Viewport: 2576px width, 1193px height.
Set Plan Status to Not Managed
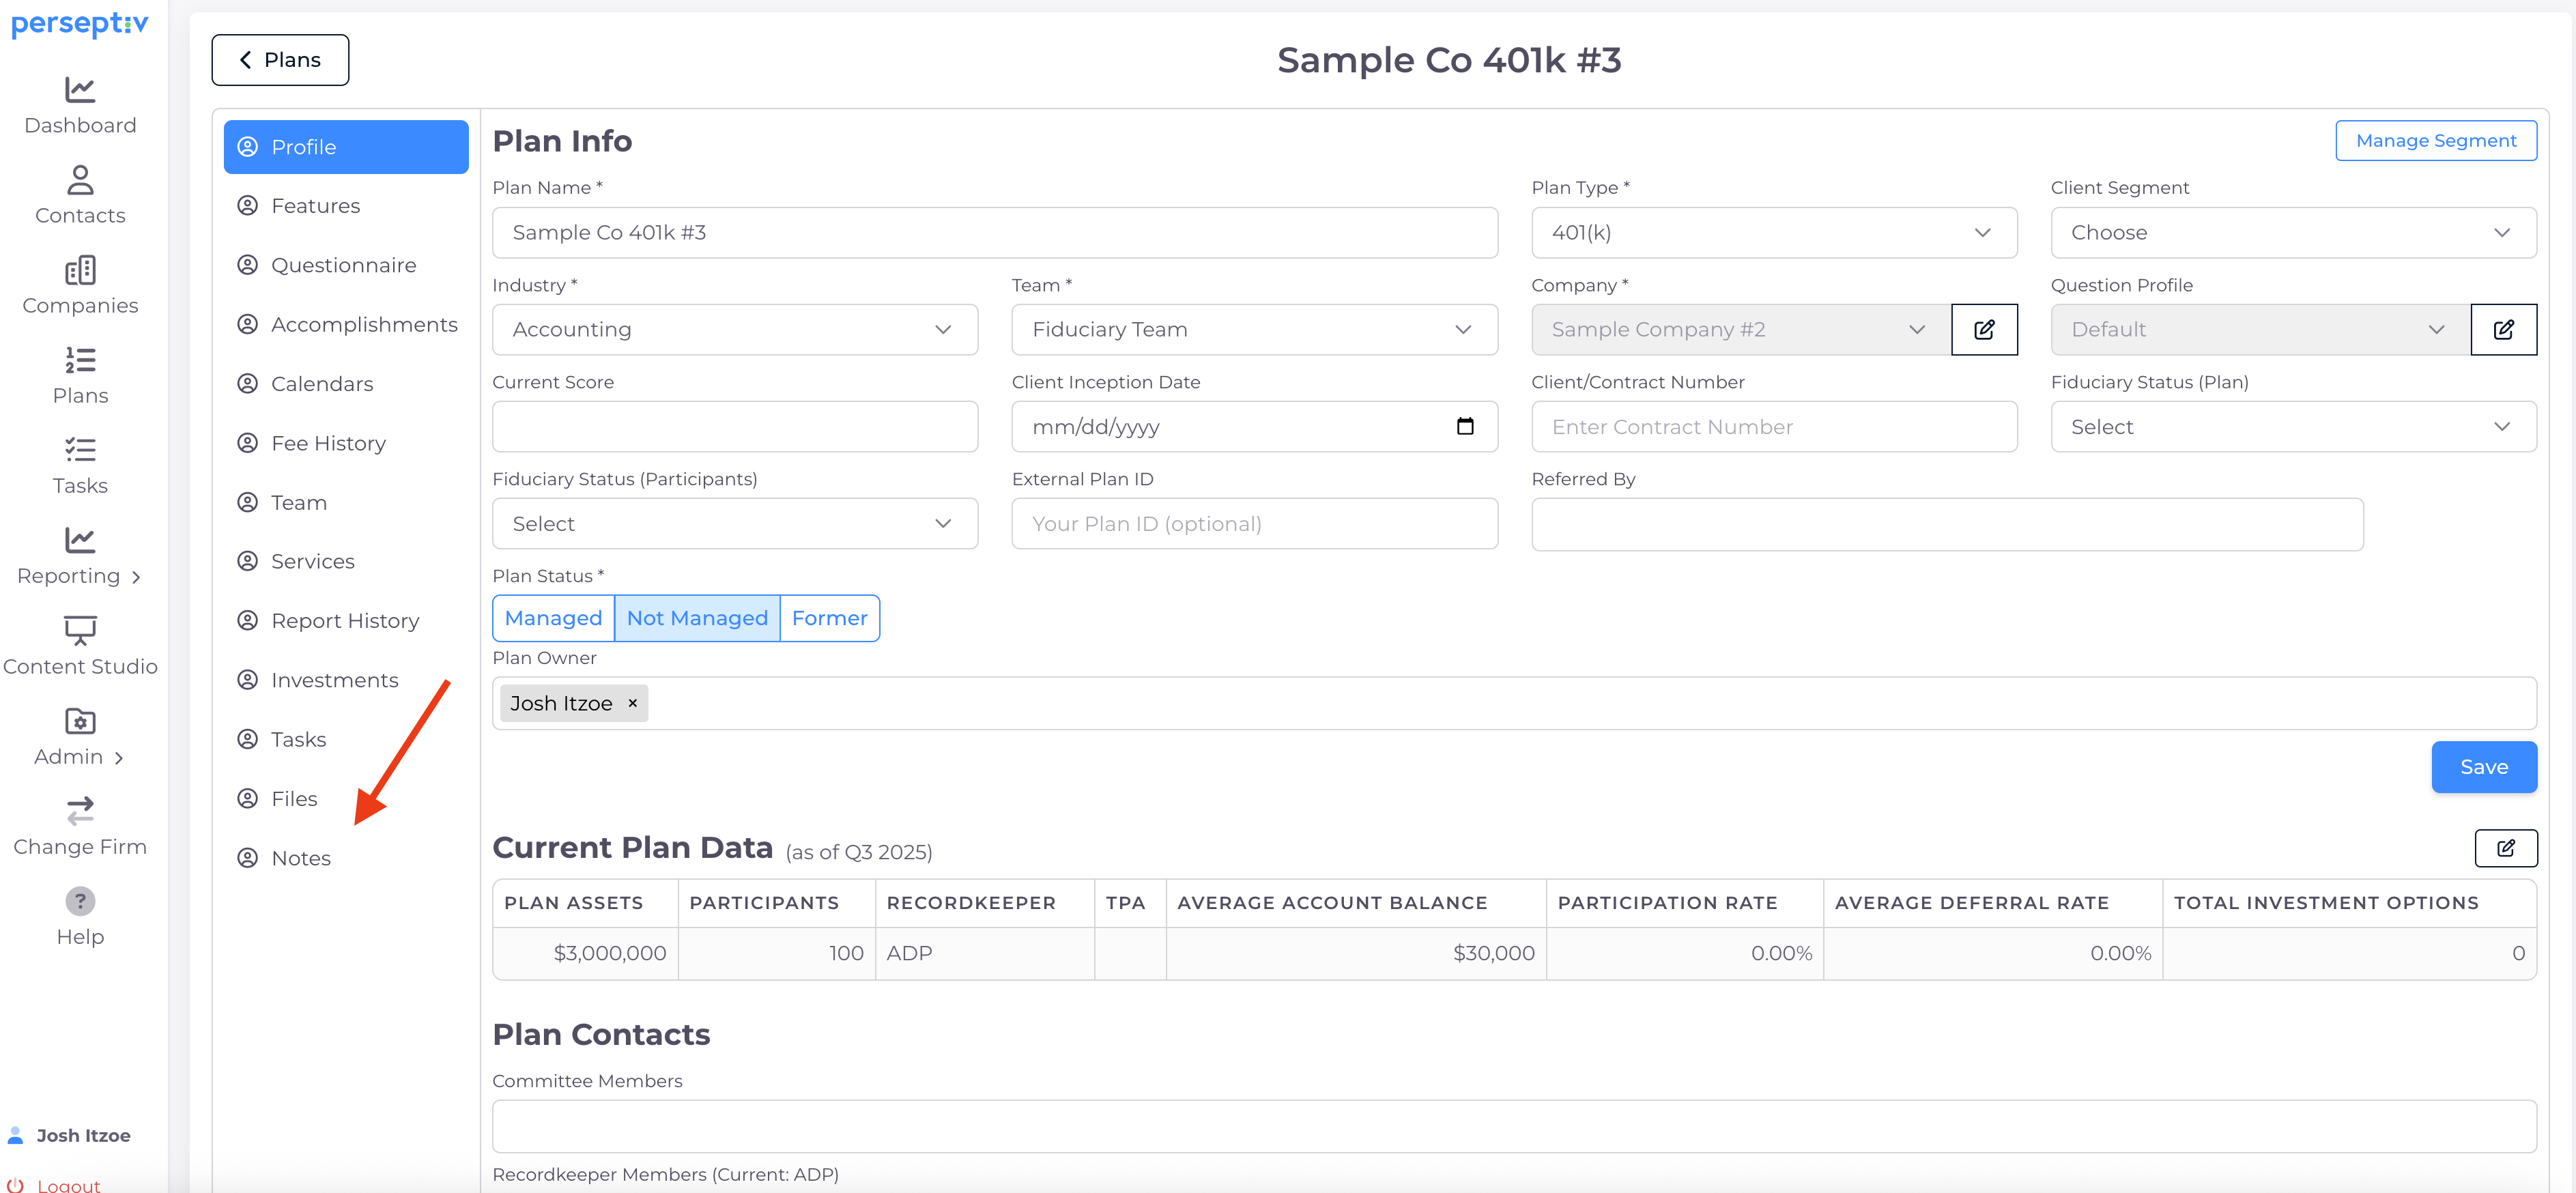coord(697,618)
